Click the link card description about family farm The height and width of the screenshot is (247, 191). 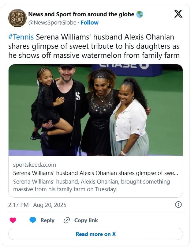pyautogui.click(x=92, y=185)
